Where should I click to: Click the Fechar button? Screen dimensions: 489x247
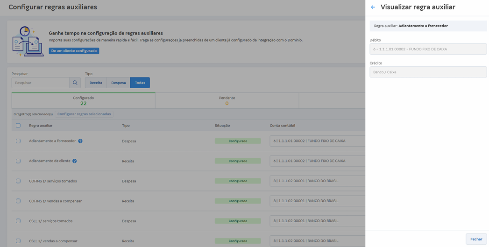pos(476,239)
